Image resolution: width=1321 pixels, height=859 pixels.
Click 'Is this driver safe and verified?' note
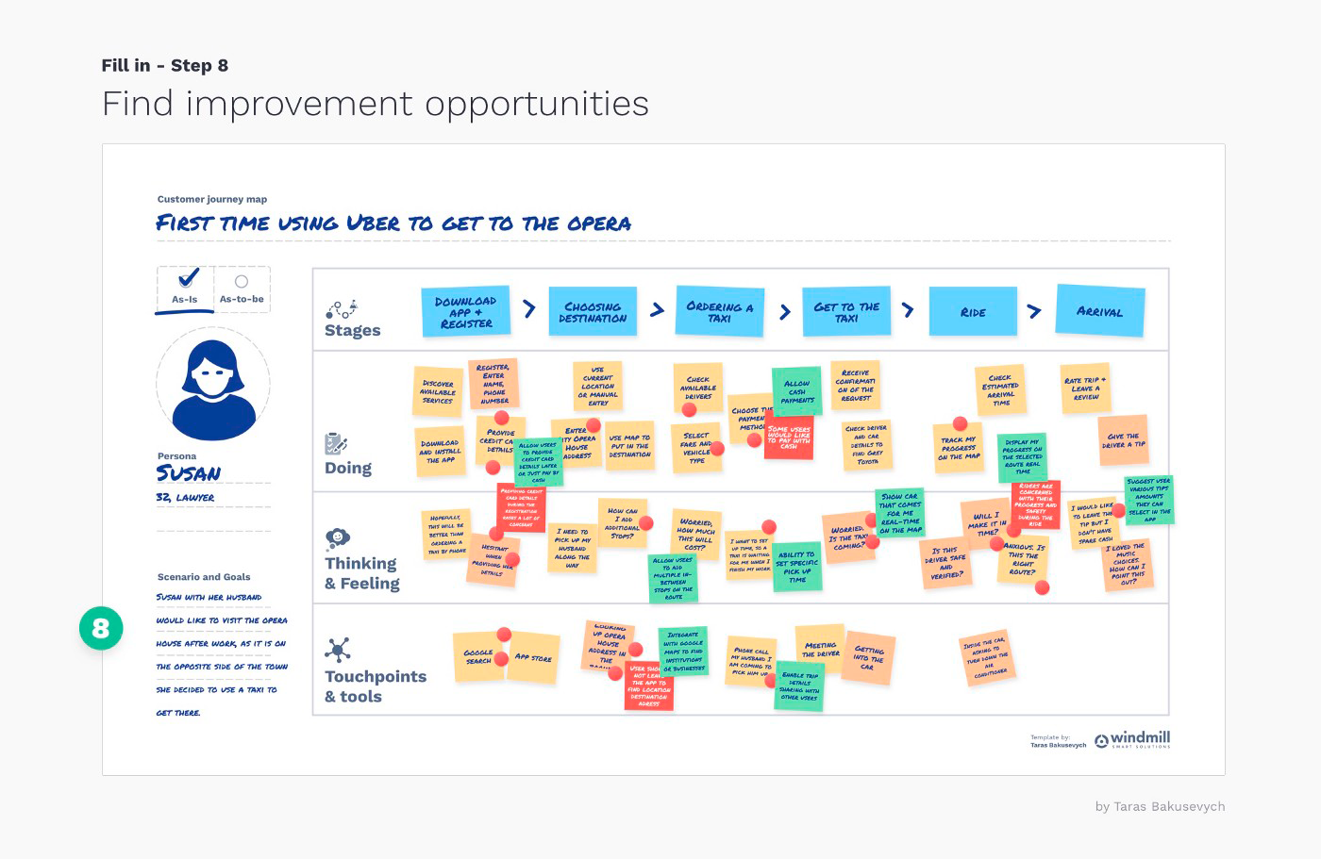[947, 563]
